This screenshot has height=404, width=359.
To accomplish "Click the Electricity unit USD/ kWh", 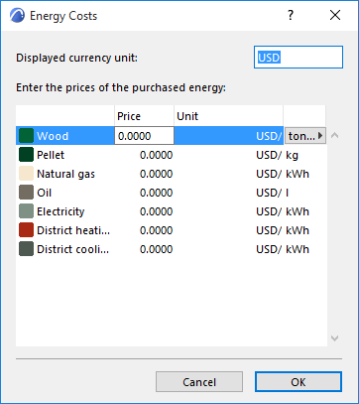I will tap(283, 211).
